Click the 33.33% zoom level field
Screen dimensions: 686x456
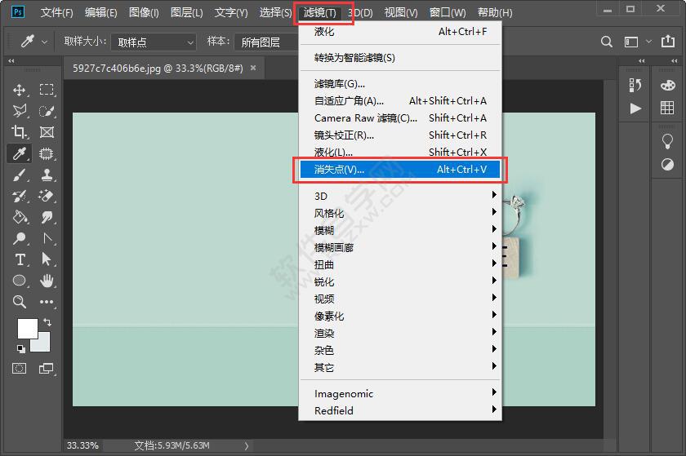pyautogui.click(x=82, y=445)
